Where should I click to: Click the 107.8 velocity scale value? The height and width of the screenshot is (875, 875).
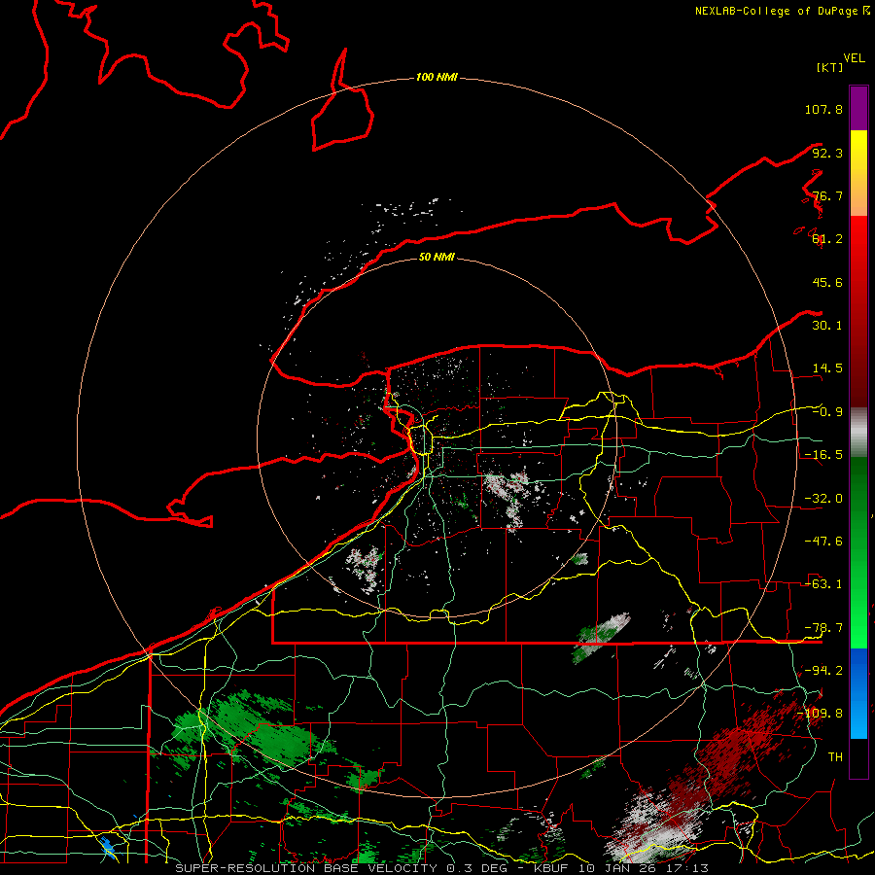(823, 109)
